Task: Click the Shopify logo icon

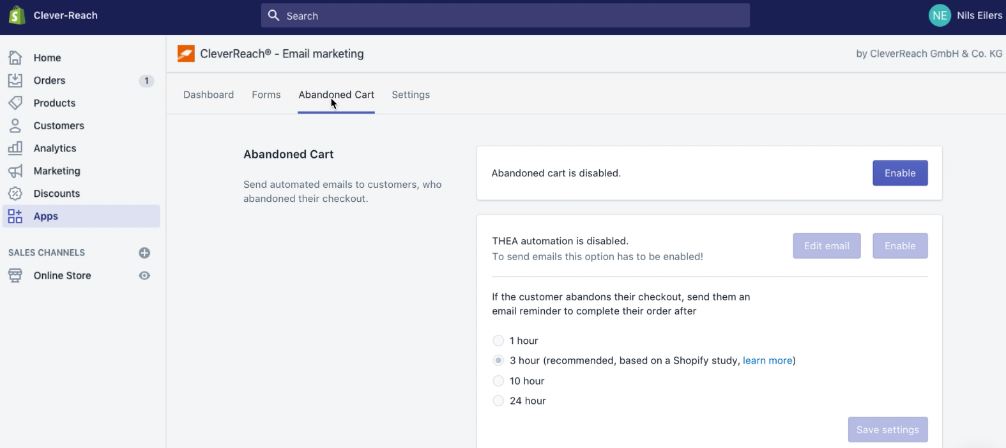Action: 17,15
